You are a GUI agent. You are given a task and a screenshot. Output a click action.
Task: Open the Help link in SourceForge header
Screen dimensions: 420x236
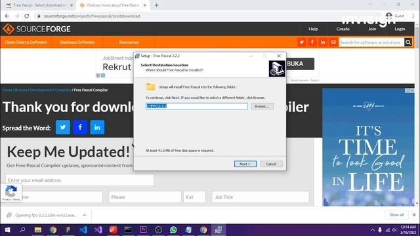coord(313,29)
